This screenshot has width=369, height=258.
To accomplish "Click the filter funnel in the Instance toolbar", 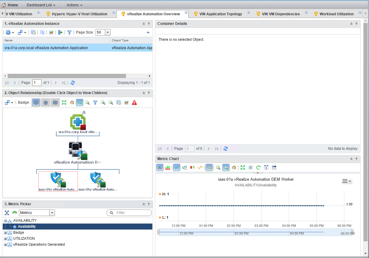I will 69,32.
